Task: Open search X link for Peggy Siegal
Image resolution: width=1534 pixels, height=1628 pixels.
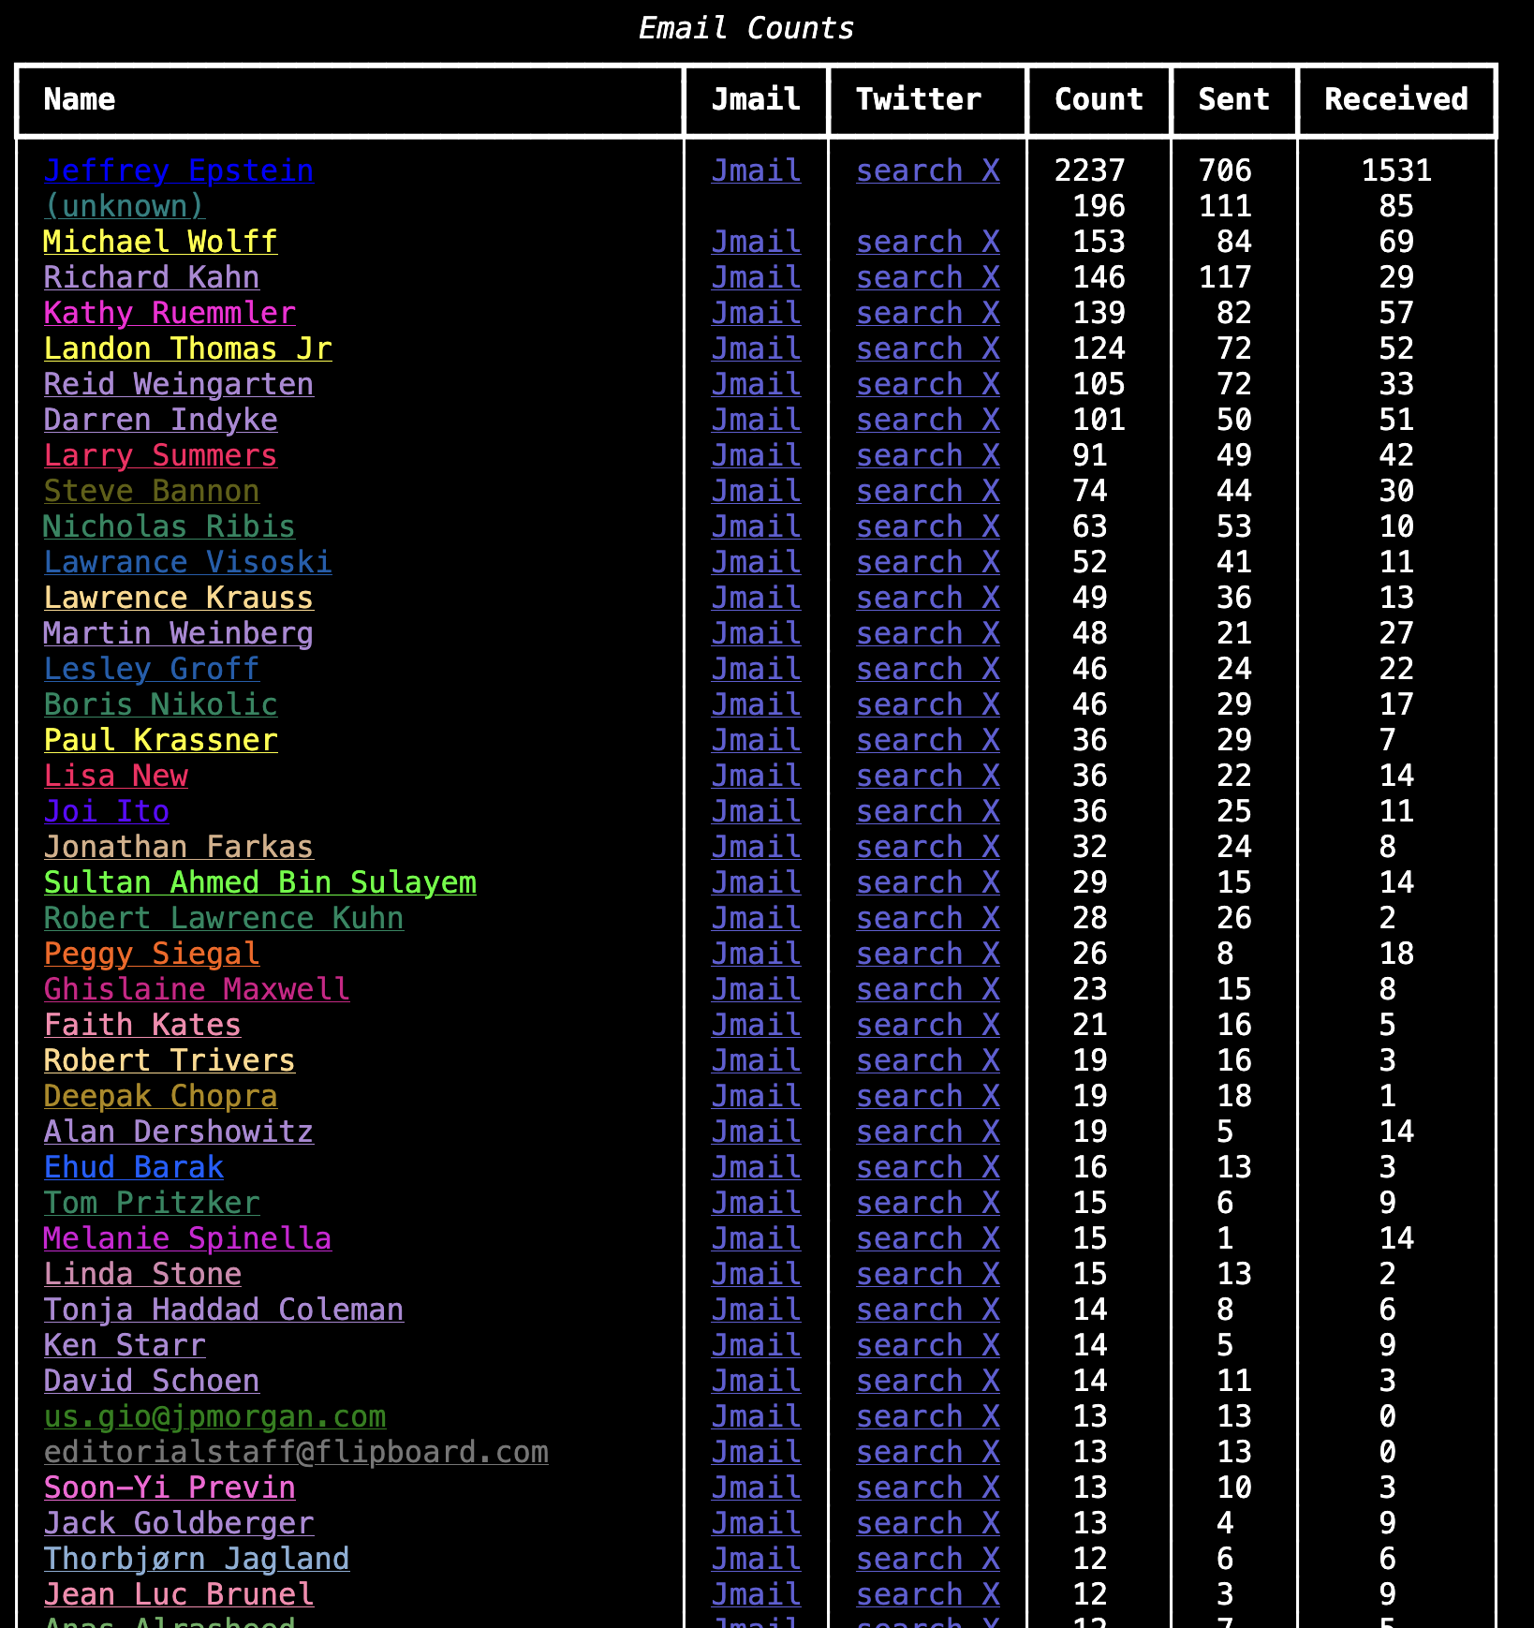Action: coord(928,954)
